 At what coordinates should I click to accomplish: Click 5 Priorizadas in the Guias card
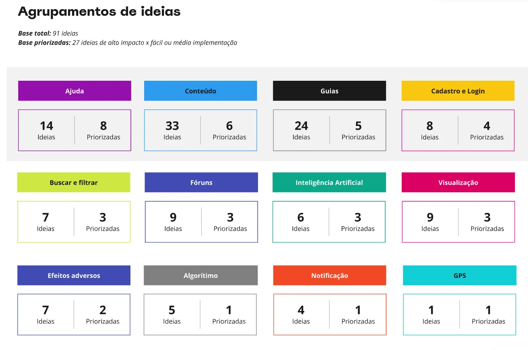click(358, 130)
